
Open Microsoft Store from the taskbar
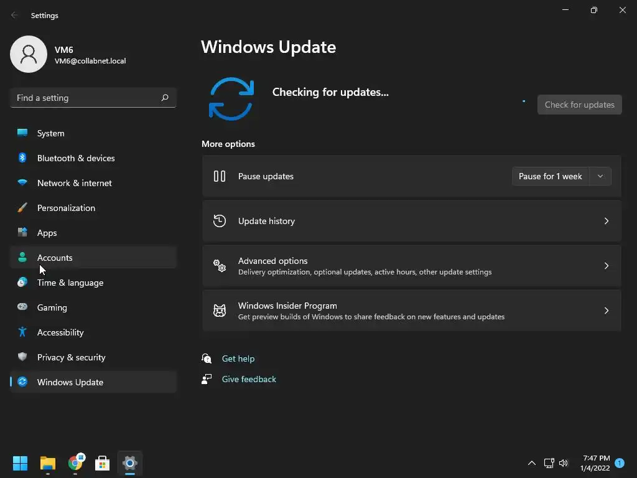(103, 463)
